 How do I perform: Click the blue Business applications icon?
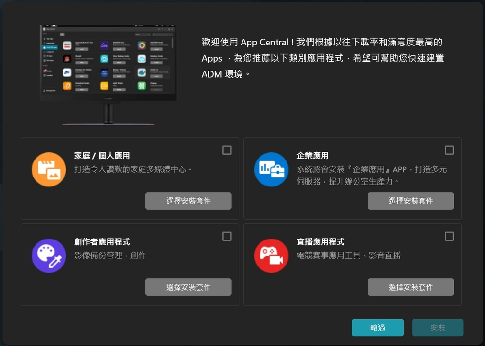coord(271,169)
